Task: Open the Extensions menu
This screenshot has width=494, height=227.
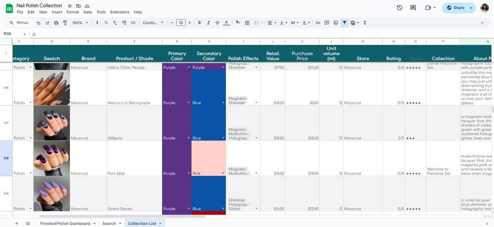Action: (119, 12)
